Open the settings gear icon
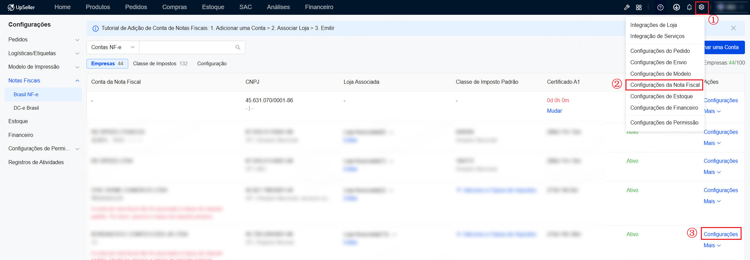The height and width of the screenshot is (260, 750). click(702, 7)
